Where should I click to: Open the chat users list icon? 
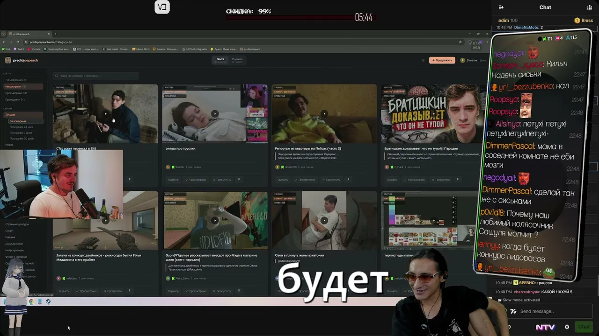click(590, 7)
